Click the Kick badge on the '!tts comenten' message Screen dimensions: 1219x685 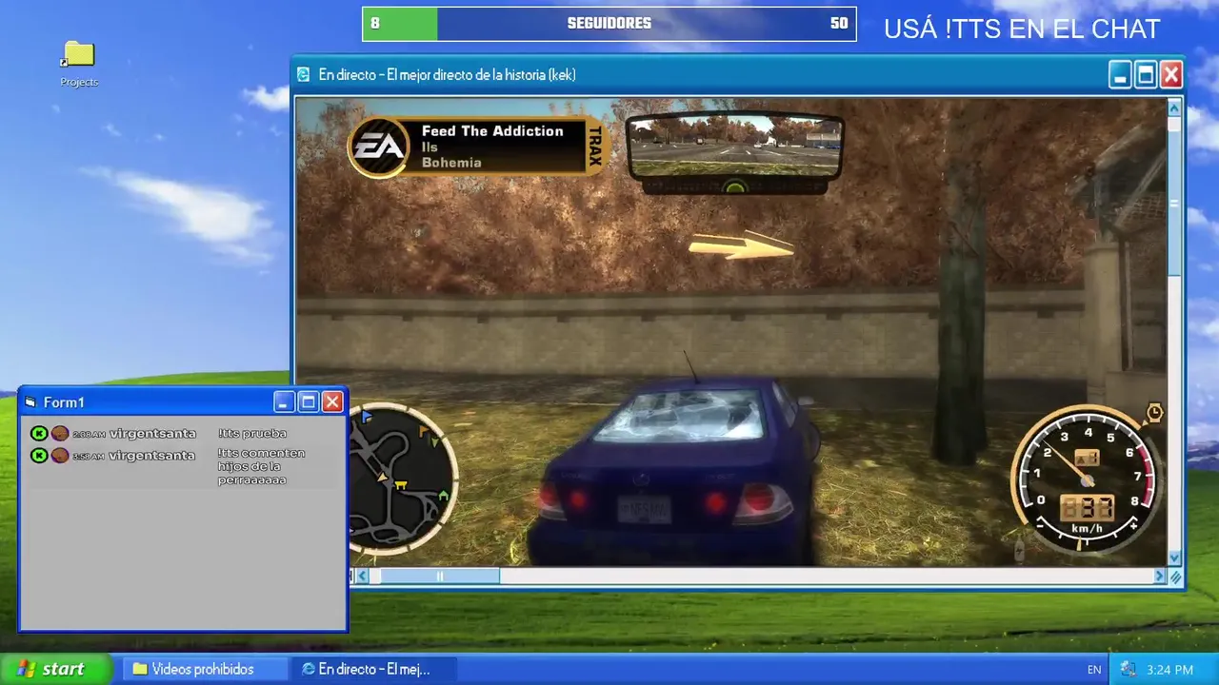click(39, 455)
